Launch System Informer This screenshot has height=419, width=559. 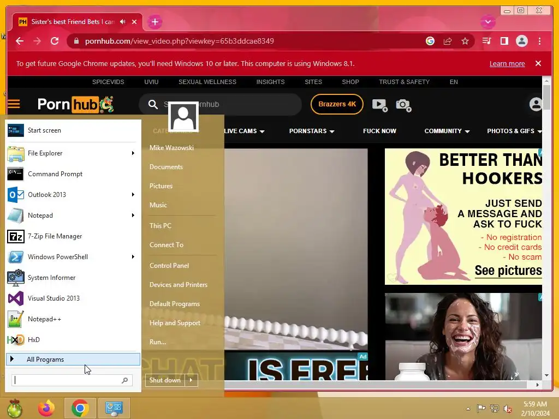pyautogui.click(x=73, y=278)
